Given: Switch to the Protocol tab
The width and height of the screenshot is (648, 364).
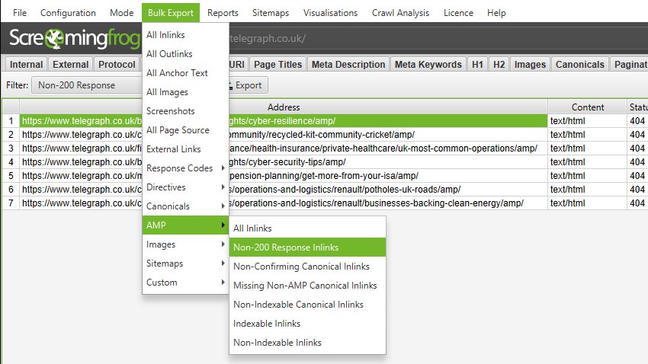Looking at the screenshot, I should [117, 65].
